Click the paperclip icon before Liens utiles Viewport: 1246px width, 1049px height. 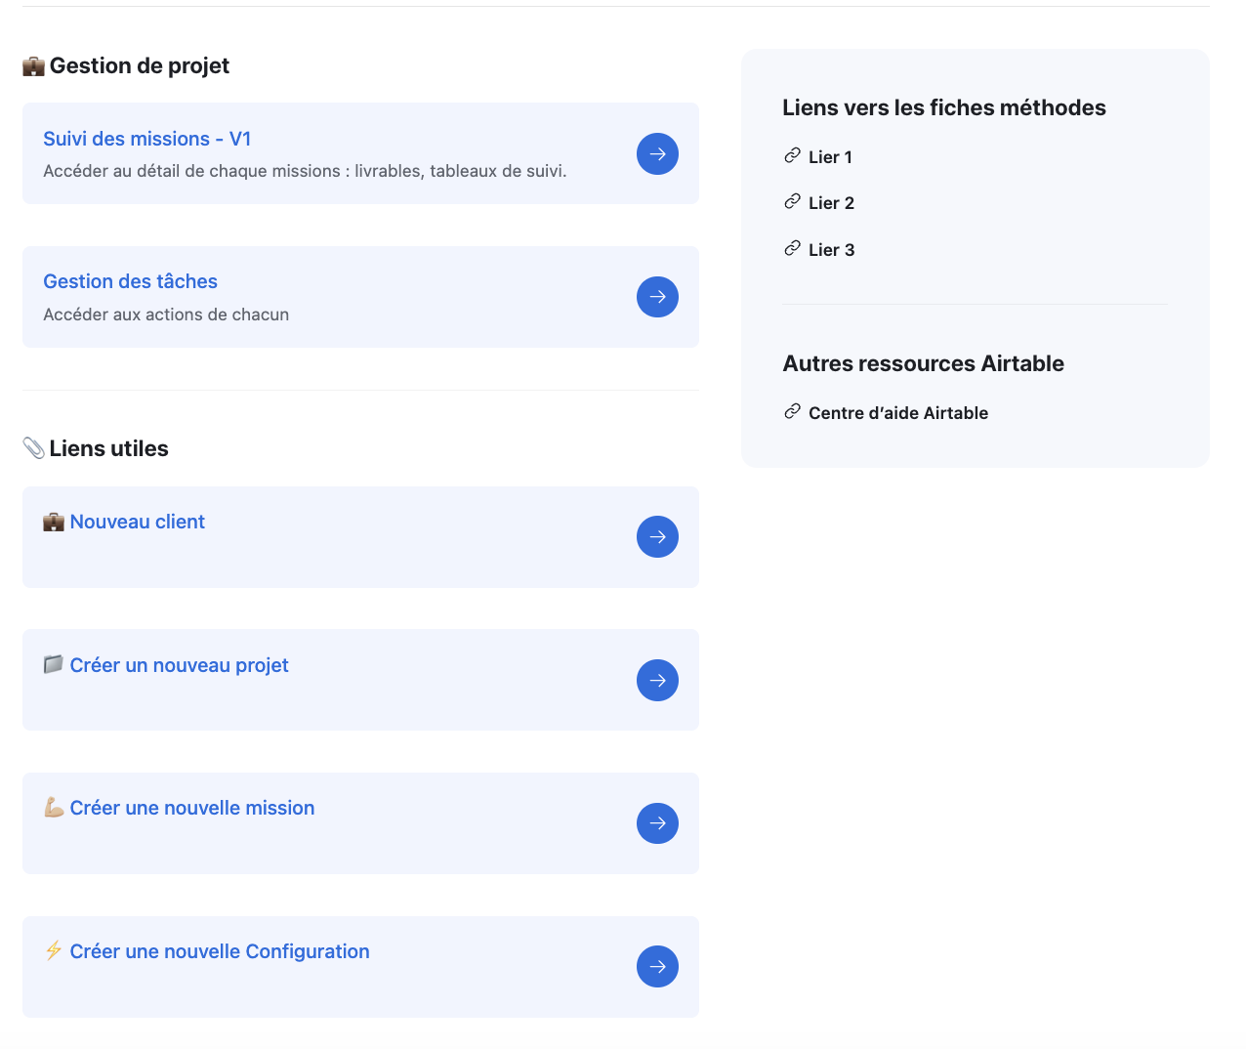pyautogui.click(x=35, y=447)
